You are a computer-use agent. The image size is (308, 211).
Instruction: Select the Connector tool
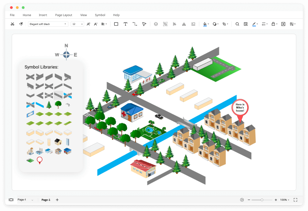click(x=135, y=24)
